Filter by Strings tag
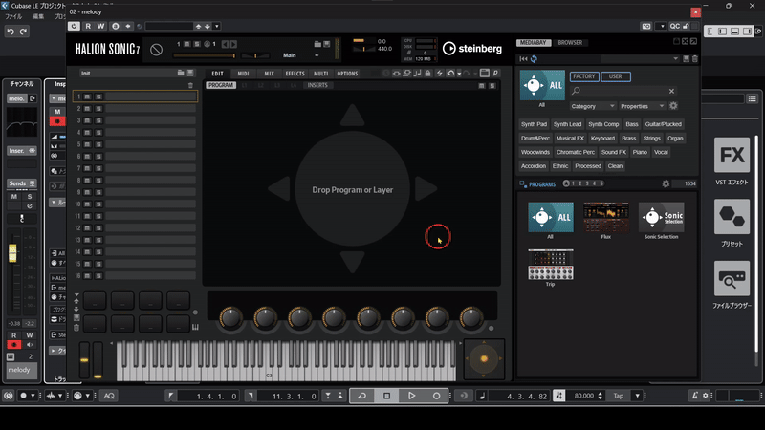This screenshot has width=765, height=430. (x=652, y=139)
